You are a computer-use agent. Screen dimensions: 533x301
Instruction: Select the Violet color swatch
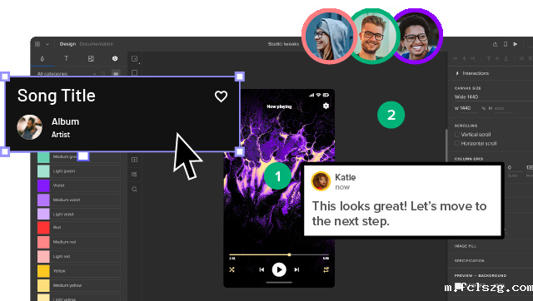43,185
